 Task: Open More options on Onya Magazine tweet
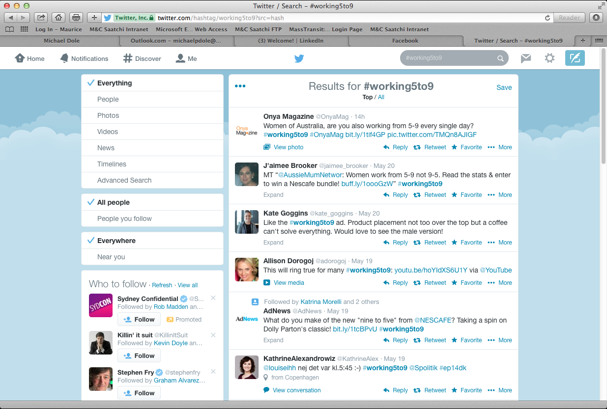click(x=500, y=147)
